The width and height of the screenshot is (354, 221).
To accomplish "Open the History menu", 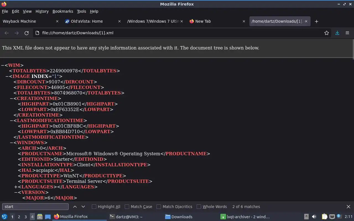I will click(x=42, y=11).
